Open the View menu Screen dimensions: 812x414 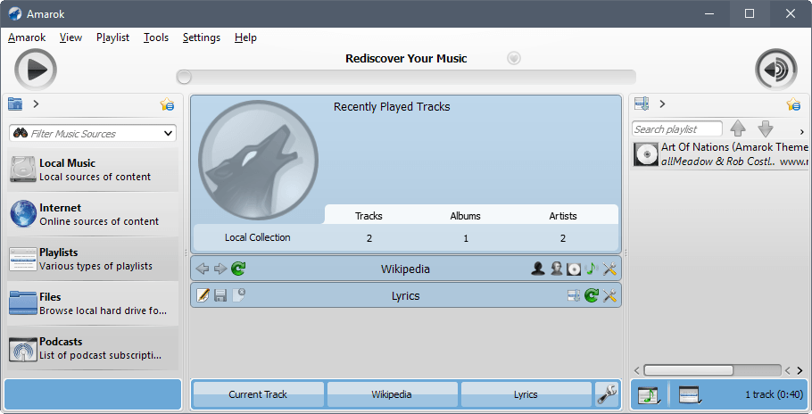point(70,37)
